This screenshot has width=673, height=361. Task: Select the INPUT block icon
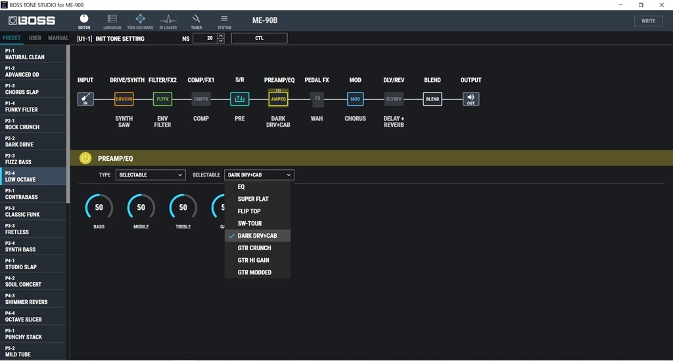[x=85, y=99]
